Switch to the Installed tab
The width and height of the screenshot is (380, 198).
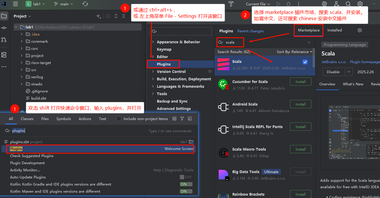coord(335,30)
